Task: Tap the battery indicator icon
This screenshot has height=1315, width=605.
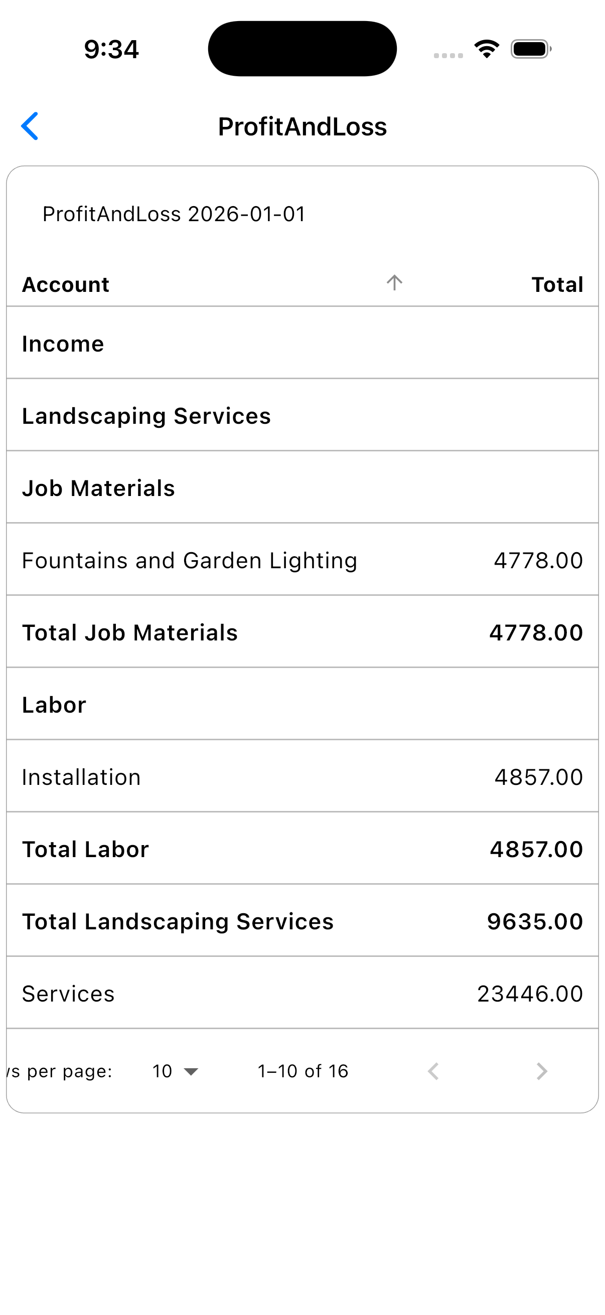Action: [531, 49]
